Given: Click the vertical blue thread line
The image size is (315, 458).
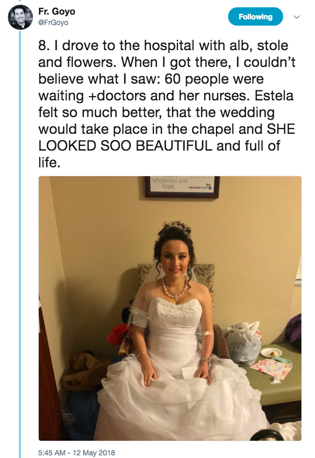Looking at the screenshot, I should 20,261.
